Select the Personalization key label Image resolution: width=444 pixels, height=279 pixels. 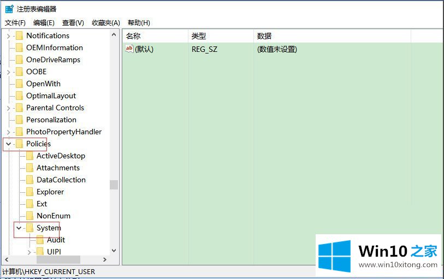(51, 120)
